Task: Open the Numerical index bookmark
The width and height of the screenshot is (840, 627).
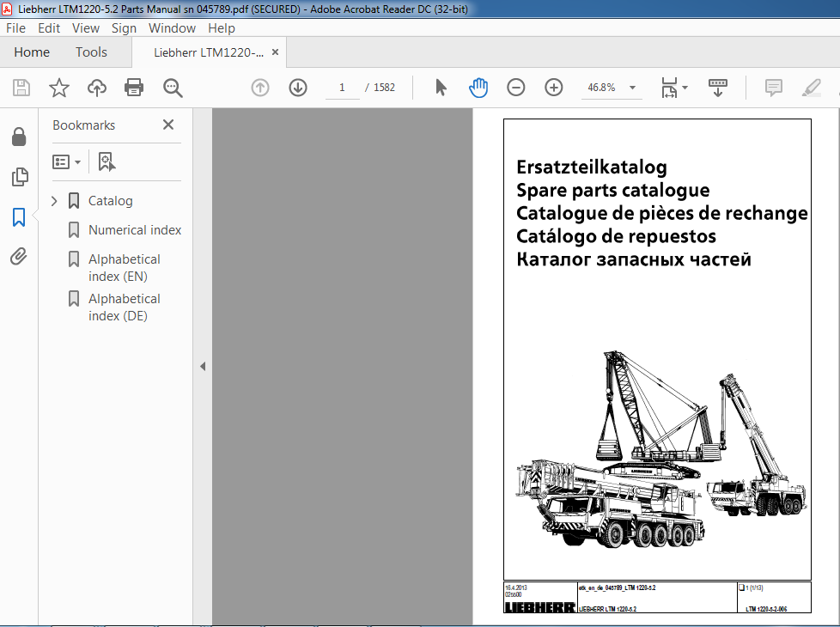Action: click(x=135, y=230)
